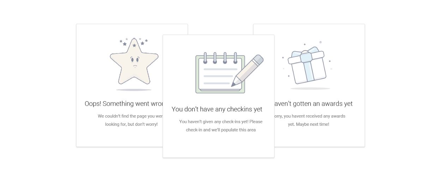
Task: Click the "check-in and we'll populate this area" line
Action: coord(221,130)
